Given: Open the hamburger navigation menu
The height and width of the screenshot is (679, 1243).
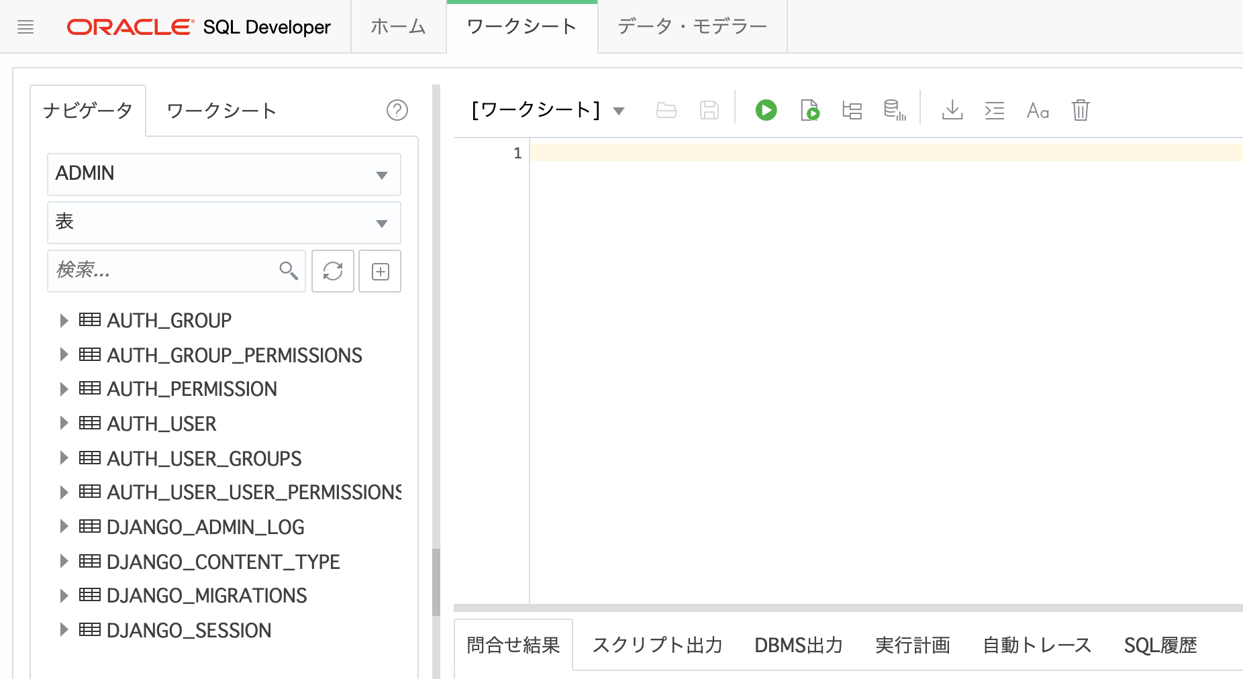Looking at the screenshot, I should pos(26,27).
